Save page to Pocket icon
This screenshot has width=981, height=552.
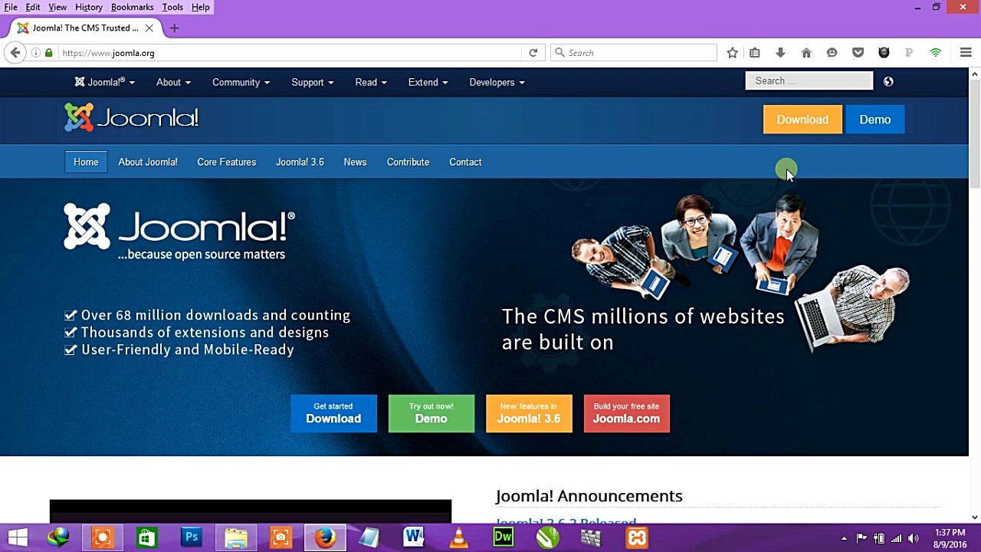pyautogui.click(x=858, y=53)
